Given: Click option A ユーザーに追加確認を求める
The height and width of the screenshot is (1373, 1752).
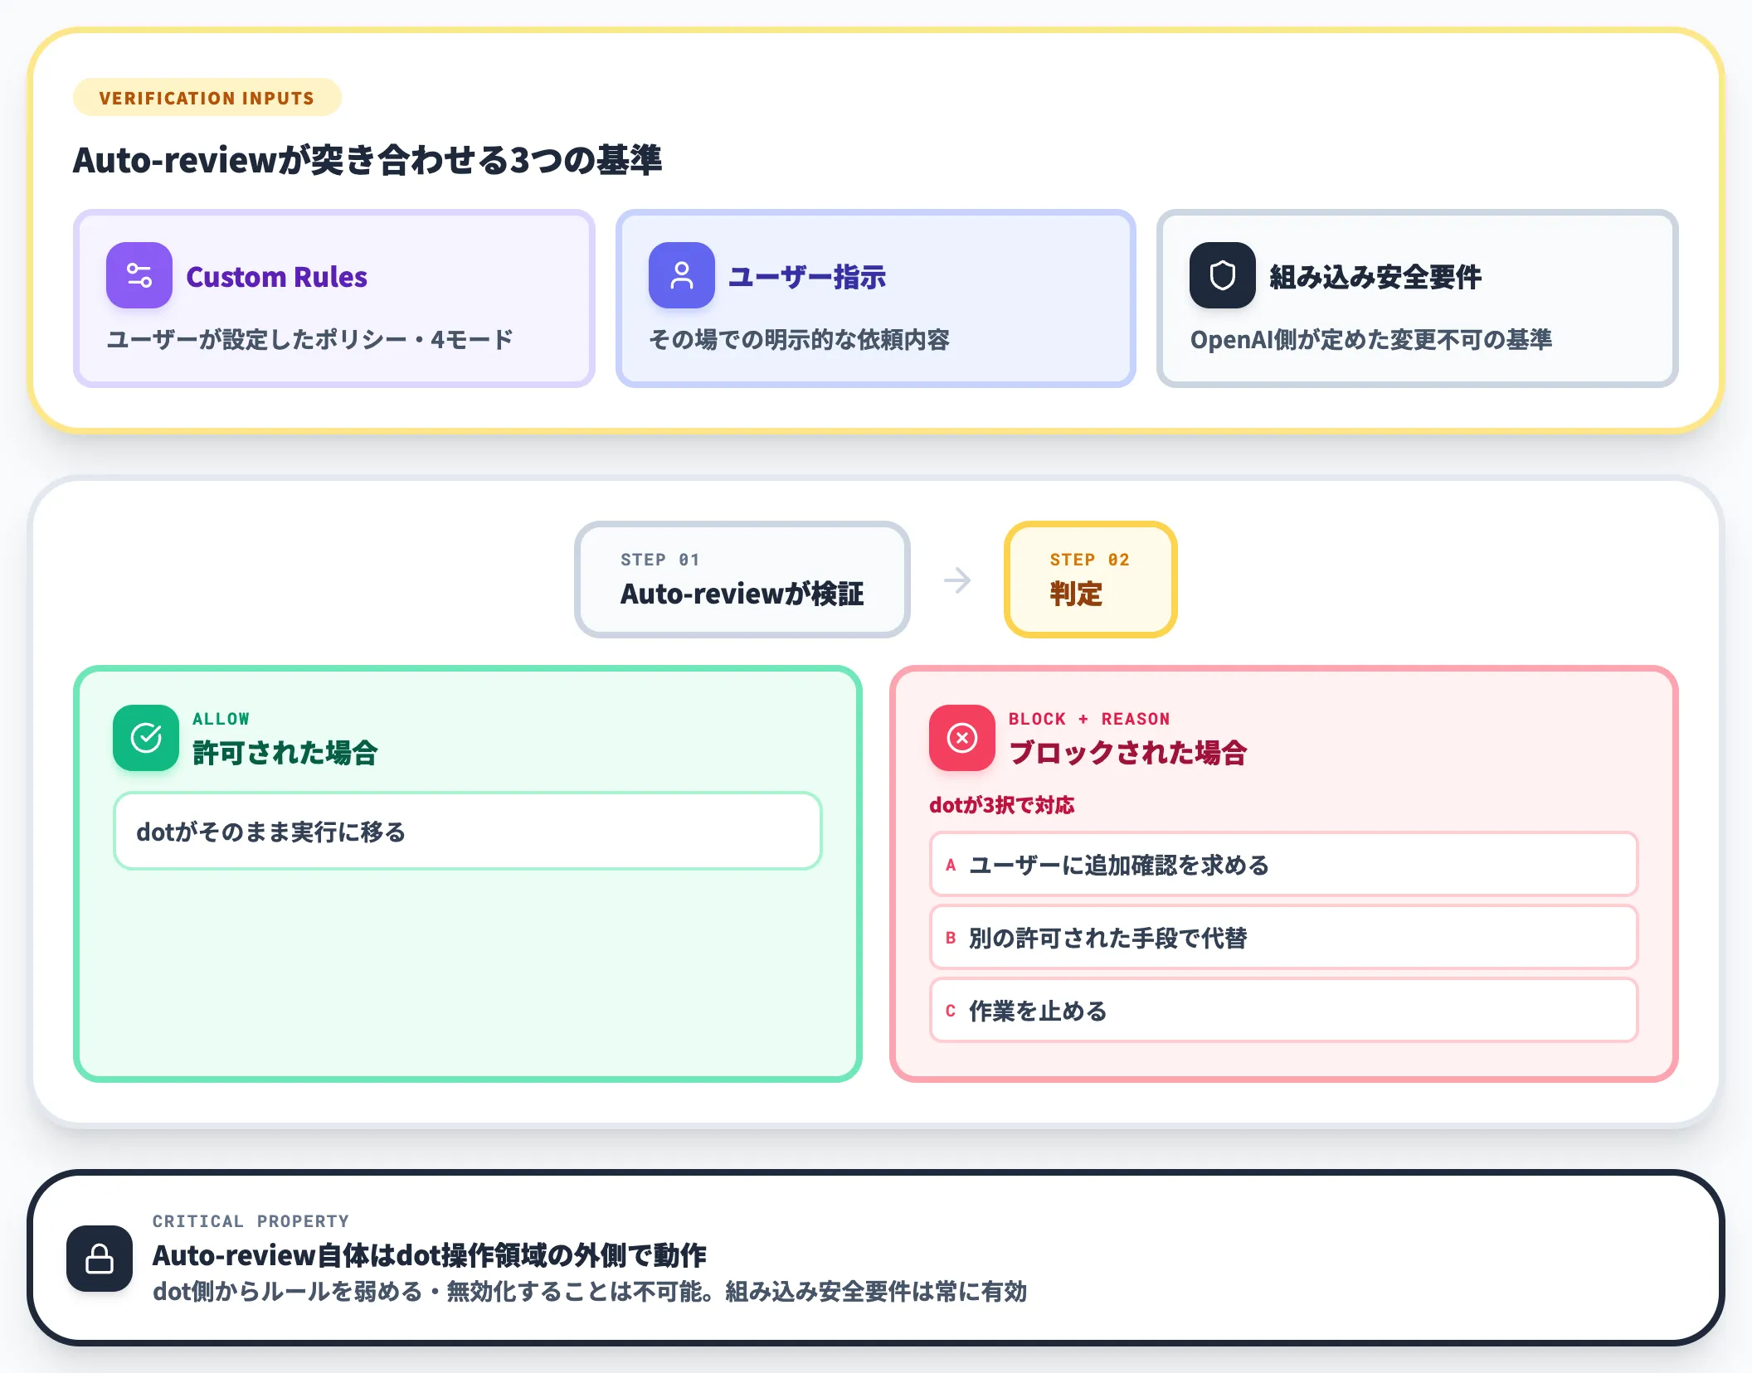Looking at the screenshot, I should click(x=1283, y=865).
